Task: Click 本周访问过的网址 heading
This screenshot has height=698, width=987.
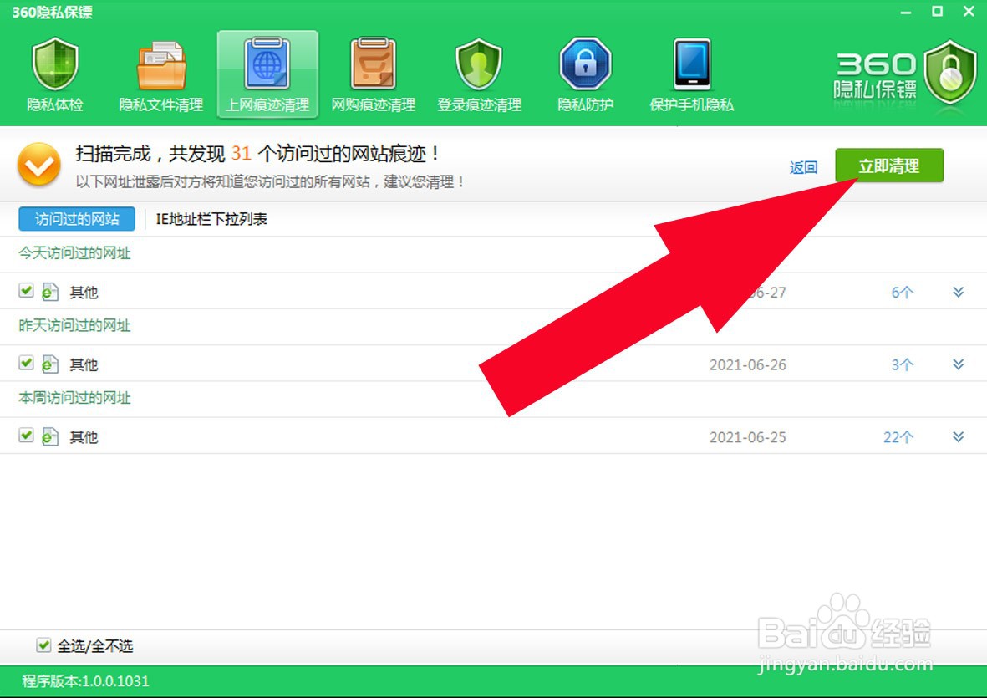Action: [75, 398]
